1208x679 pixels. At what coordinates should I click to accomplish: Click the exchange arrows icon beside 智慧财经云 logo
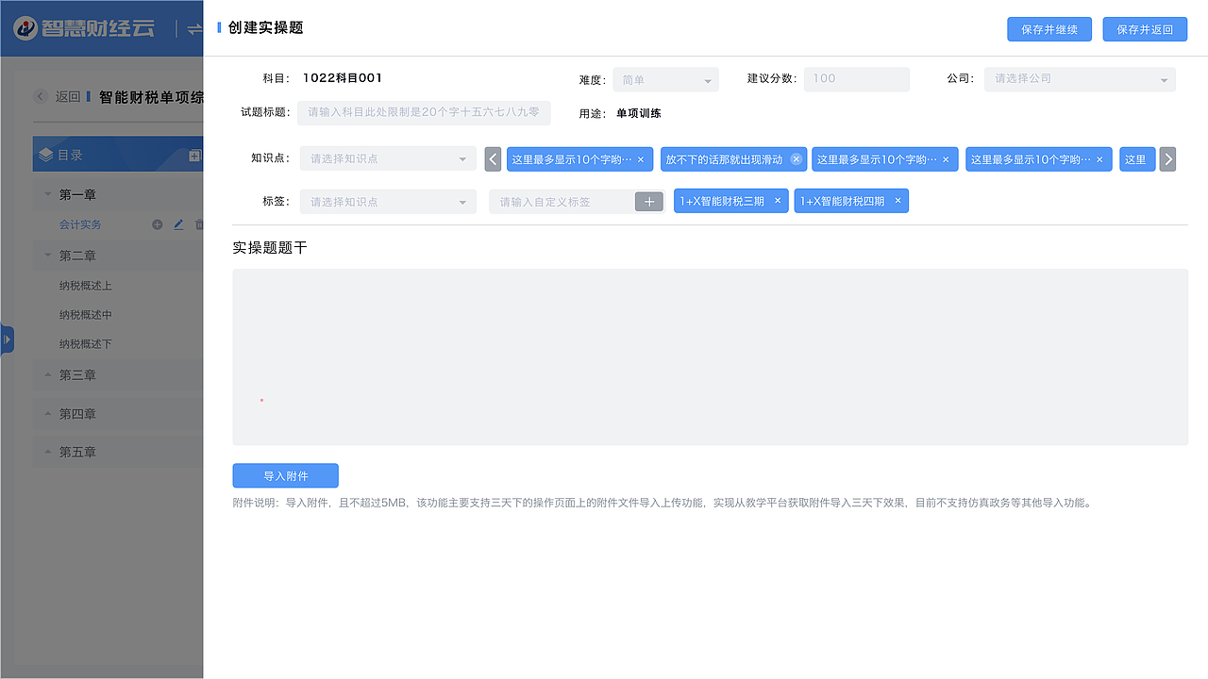coord(195,27)
